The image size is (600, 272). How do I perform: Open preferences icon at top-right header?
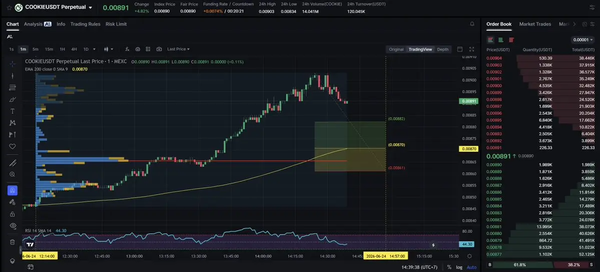[x=592, y=7]
